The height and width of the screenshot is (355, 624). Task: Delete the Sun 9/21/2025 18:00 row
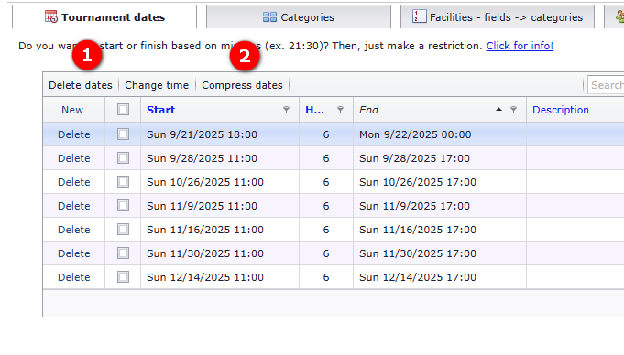(x=74, y=134)
